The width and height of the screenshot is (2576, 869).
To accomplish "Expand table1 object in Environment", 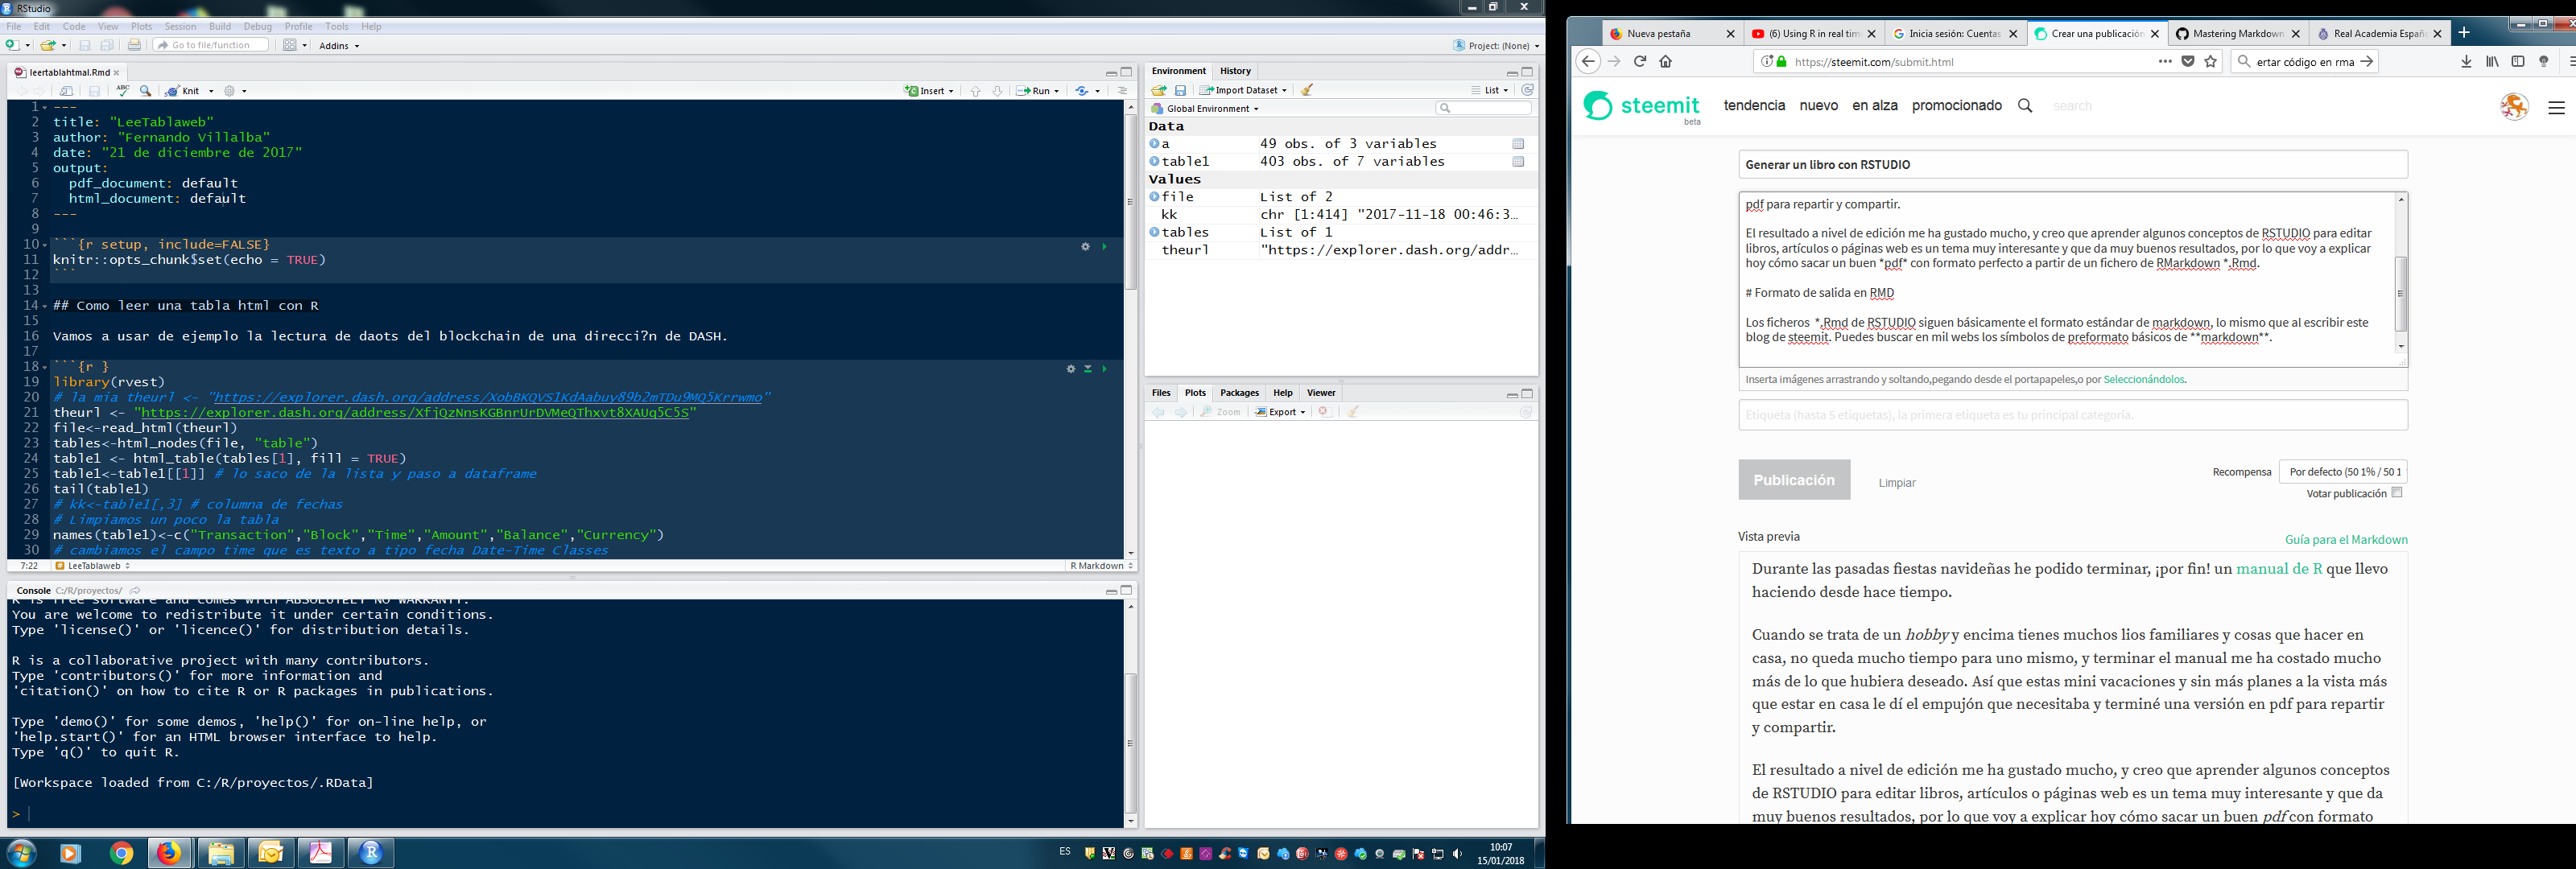I will [x=1154, y=161].
